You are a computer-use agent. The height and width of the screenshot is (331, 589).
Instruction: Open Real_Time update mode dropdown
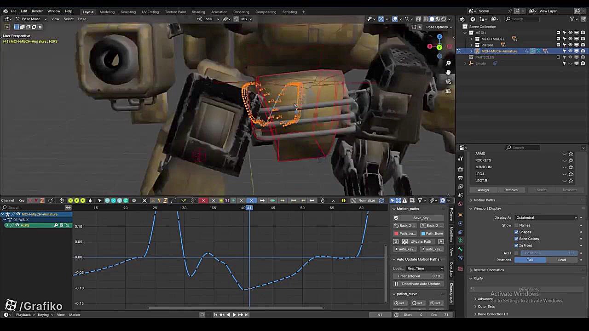tap(425, 268)
